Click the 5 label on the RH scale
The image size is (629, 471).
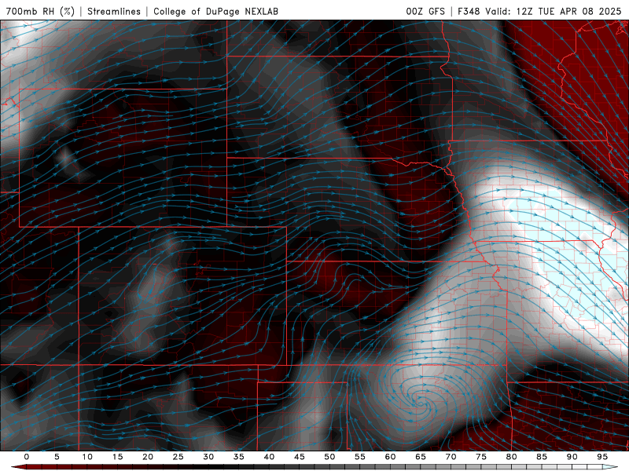click(x=57, y=457)
